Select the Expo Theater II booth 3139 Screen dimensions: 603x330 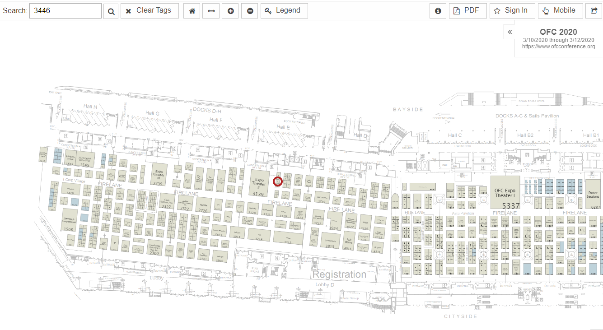coord(258,183)
